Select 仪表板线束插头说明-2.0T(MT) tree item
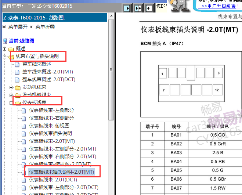Image resolution: width=242 pixels, height=195 pixels. coord(61,172)
